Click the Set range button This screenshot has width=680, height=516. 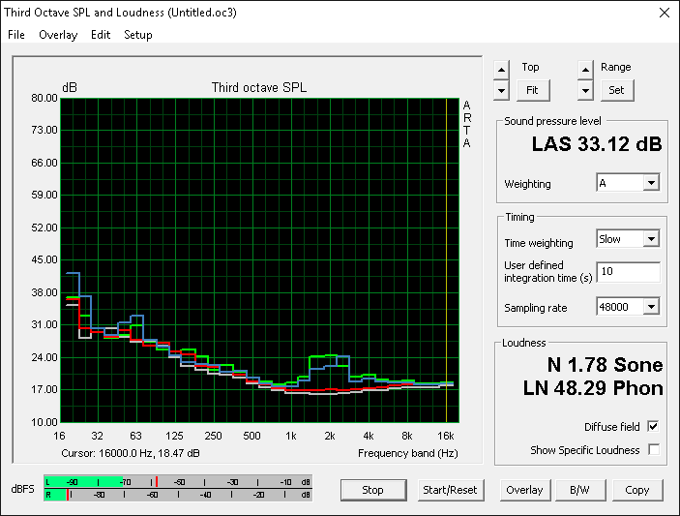tap(617, 90)
